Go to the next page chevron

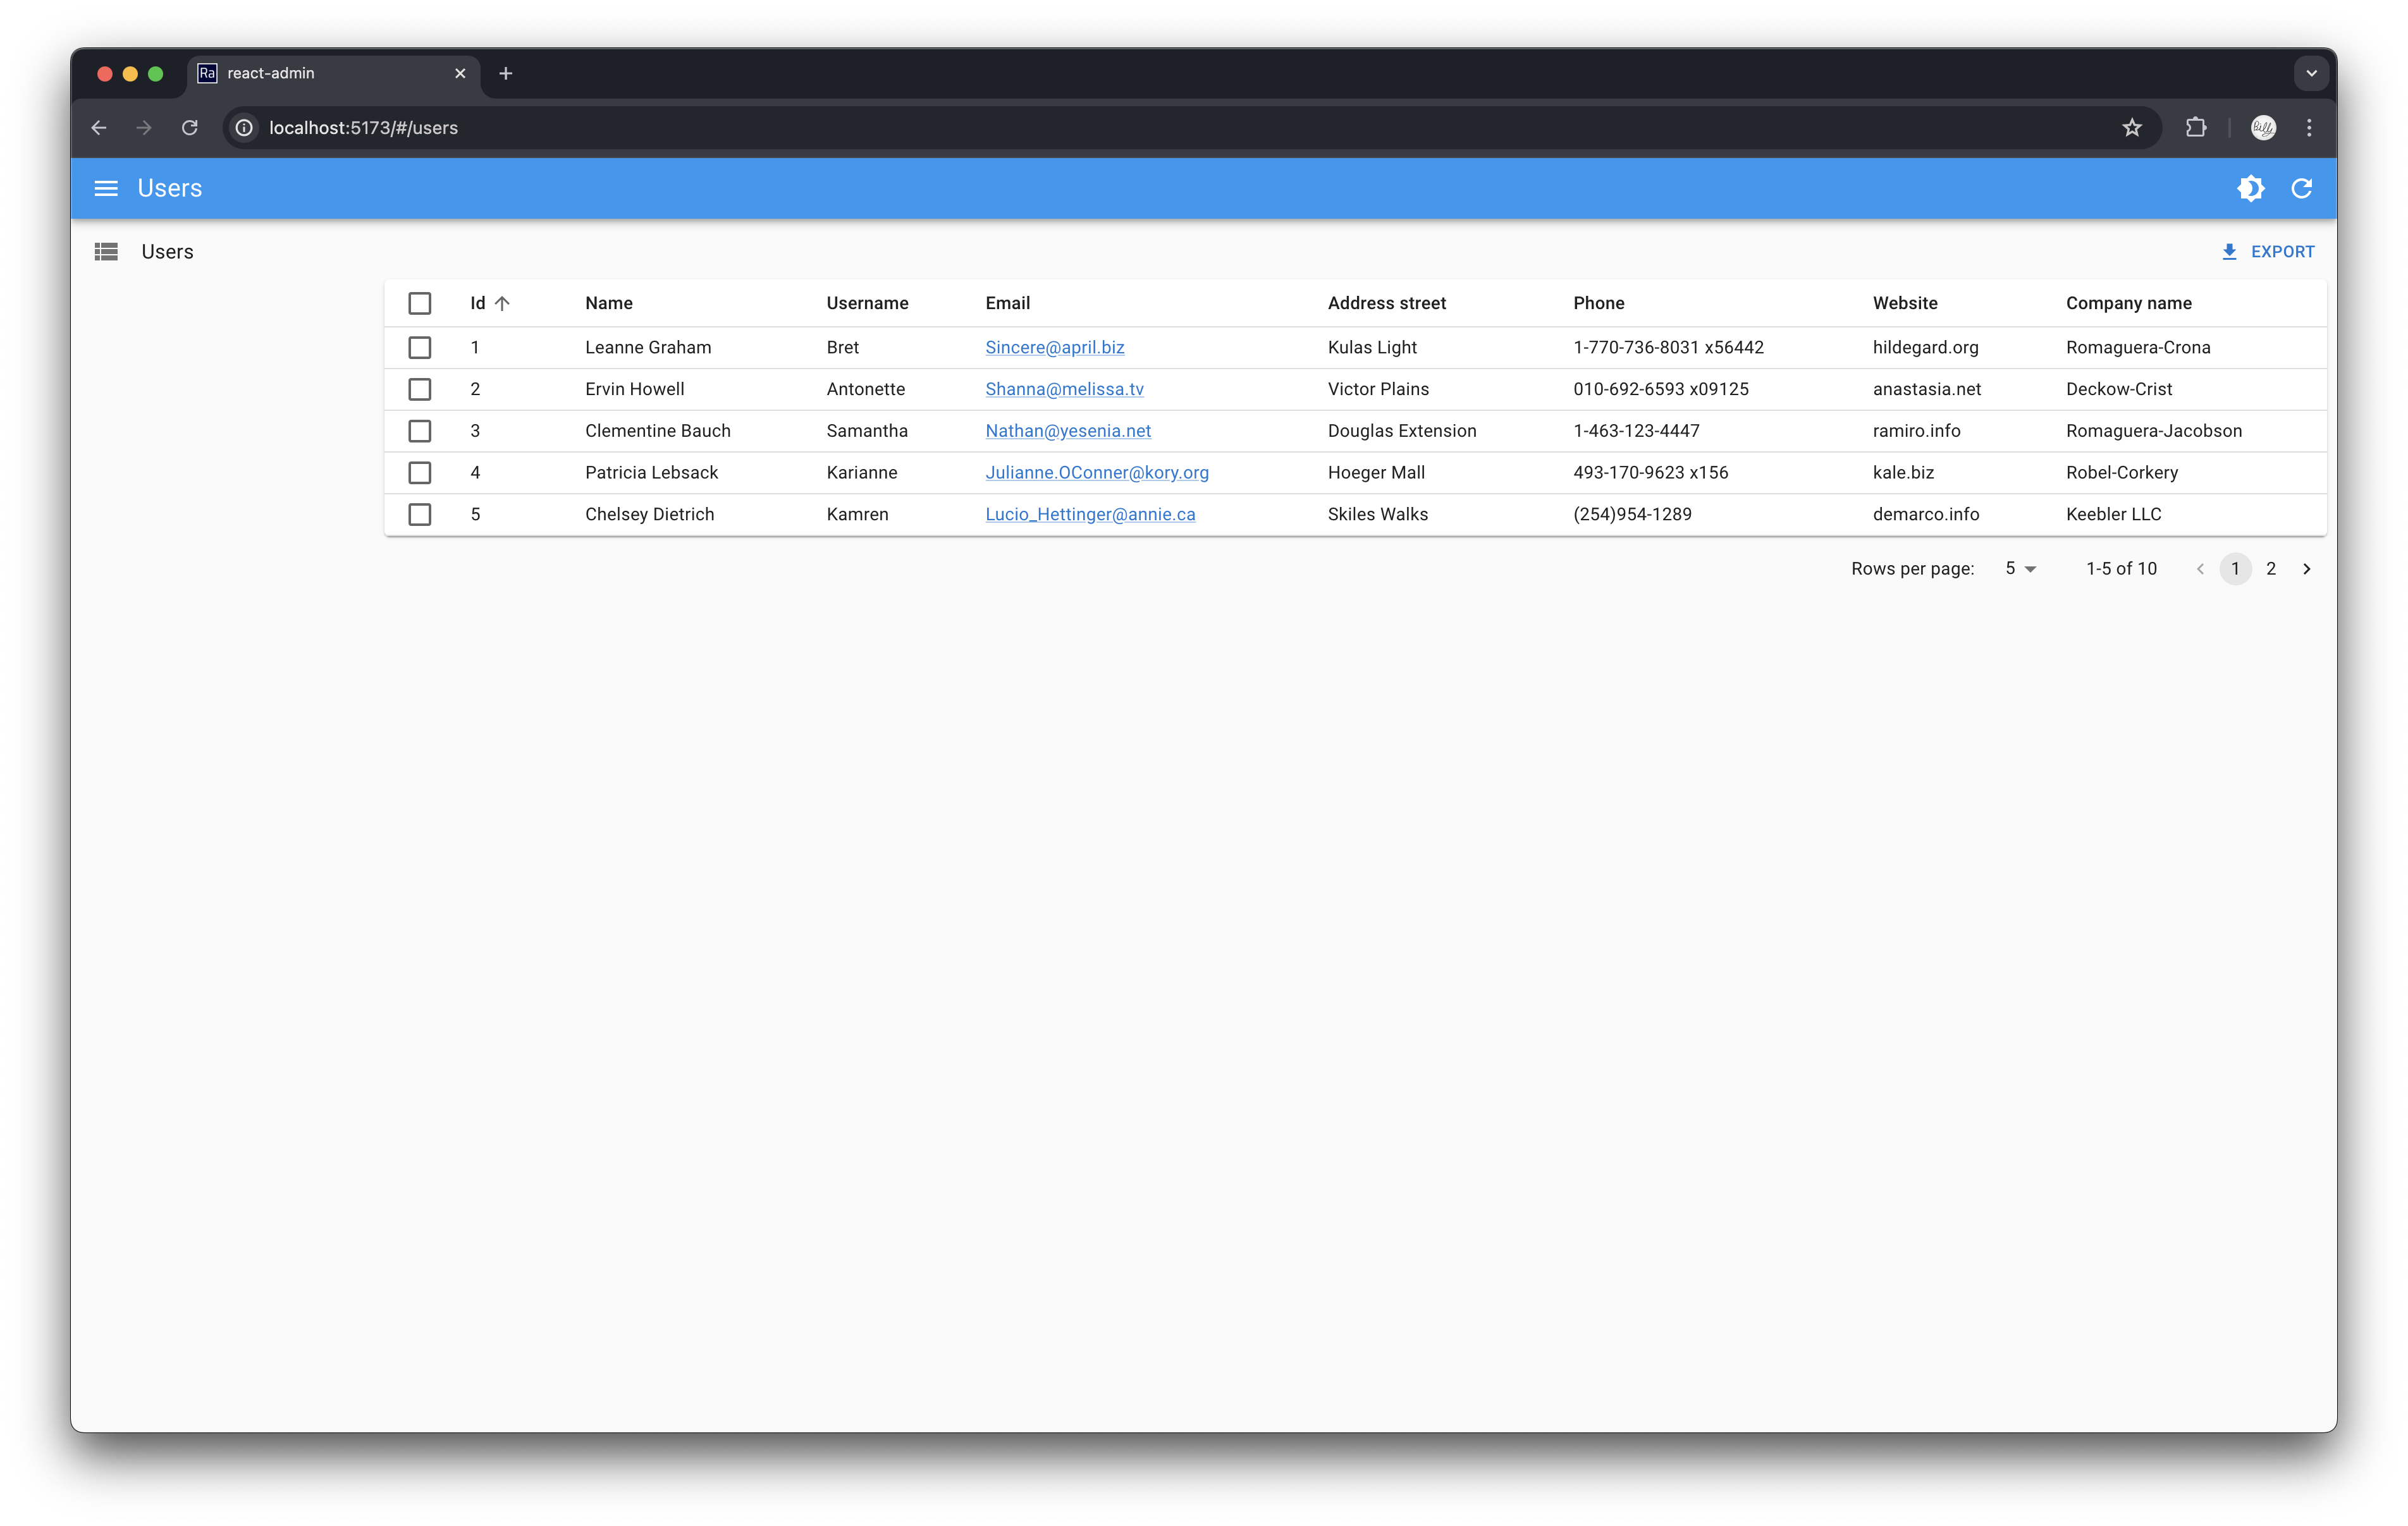[2306, 569]
